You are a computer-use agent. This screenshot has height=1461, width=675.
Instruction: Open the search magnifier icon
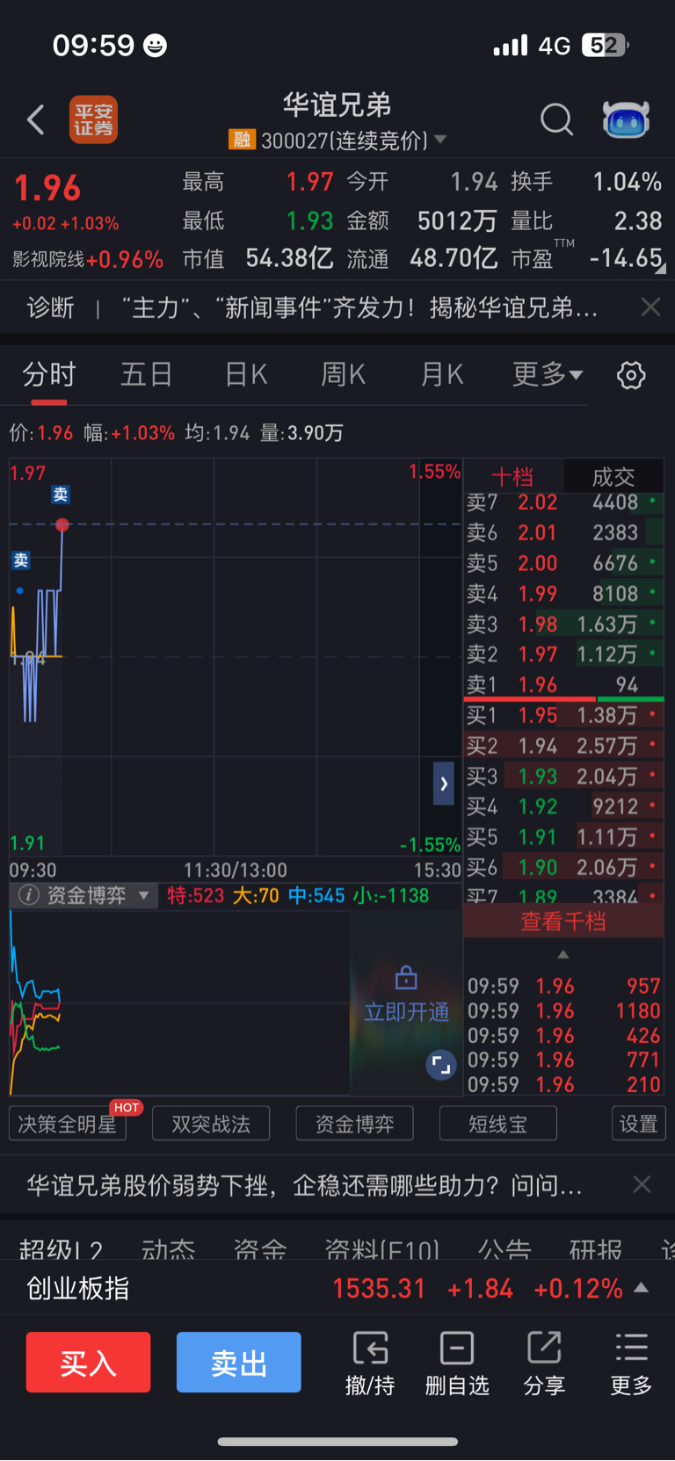(x=556, y=119)
